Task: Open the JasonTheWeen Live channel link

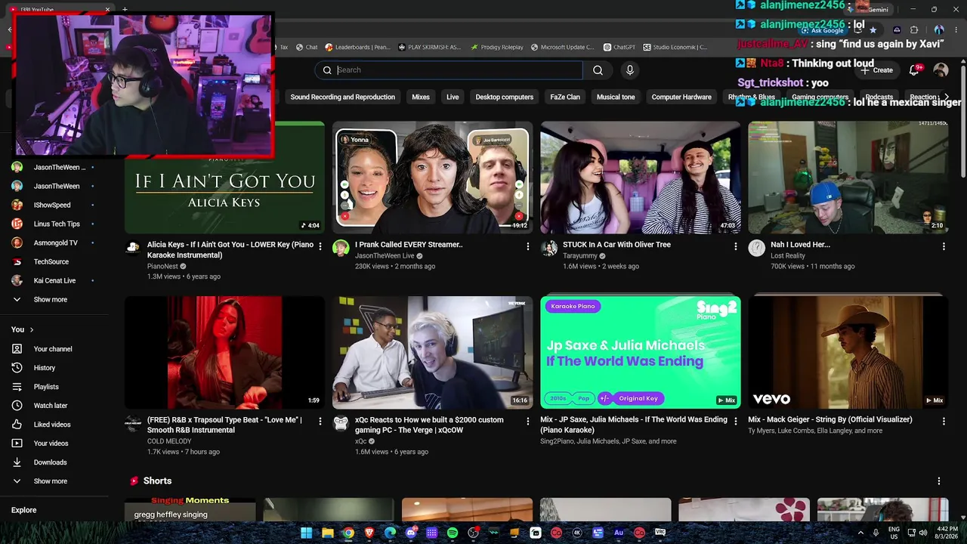Action: (385, 256)
